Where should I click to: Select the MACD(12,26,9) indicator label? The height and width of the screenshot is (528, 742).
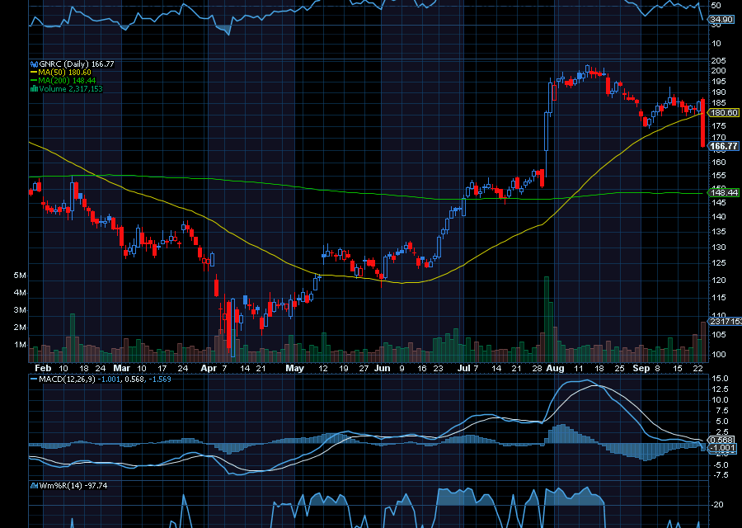[67, 379]
